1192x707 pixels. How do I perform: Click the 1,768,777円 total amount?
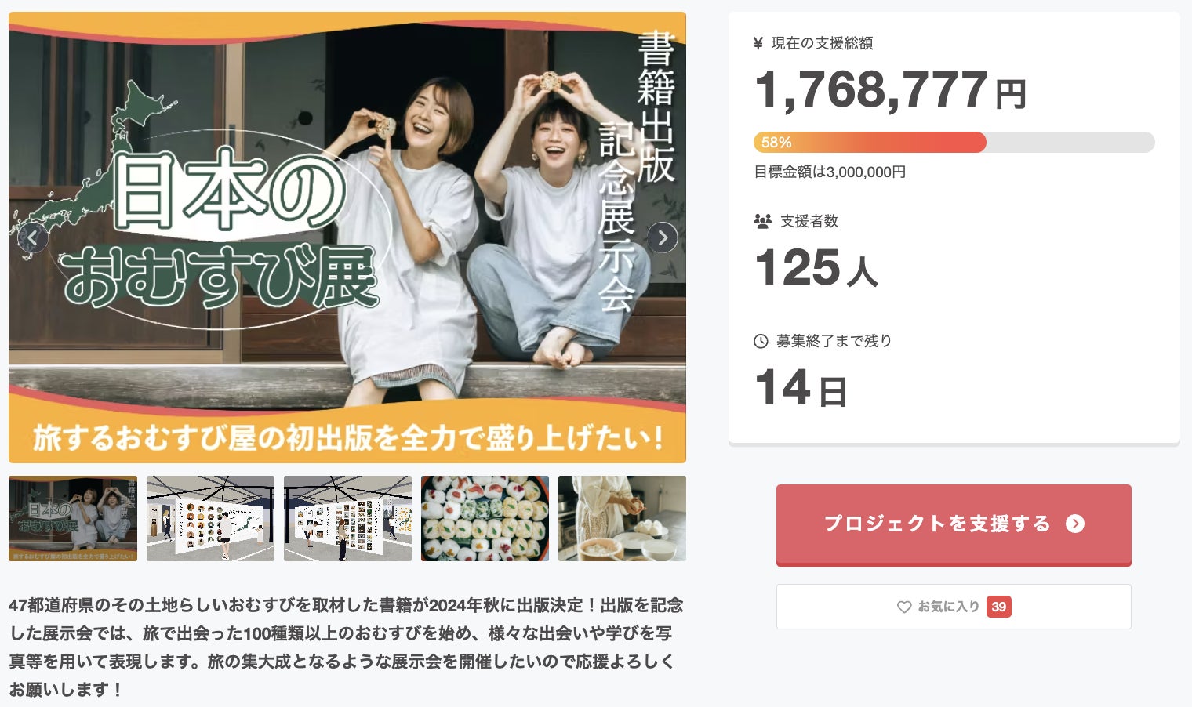point(890,90)
